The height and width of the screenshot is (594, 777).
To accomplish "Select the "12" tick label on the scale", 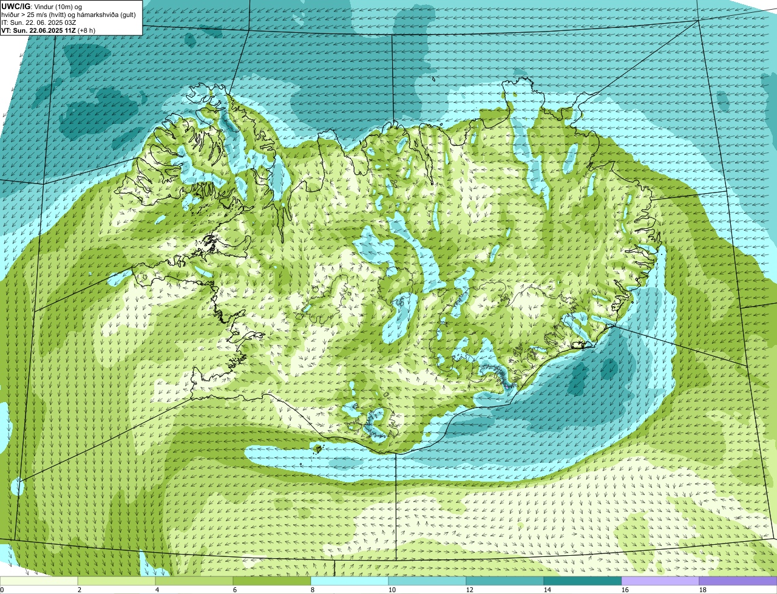I will [470, 590].
